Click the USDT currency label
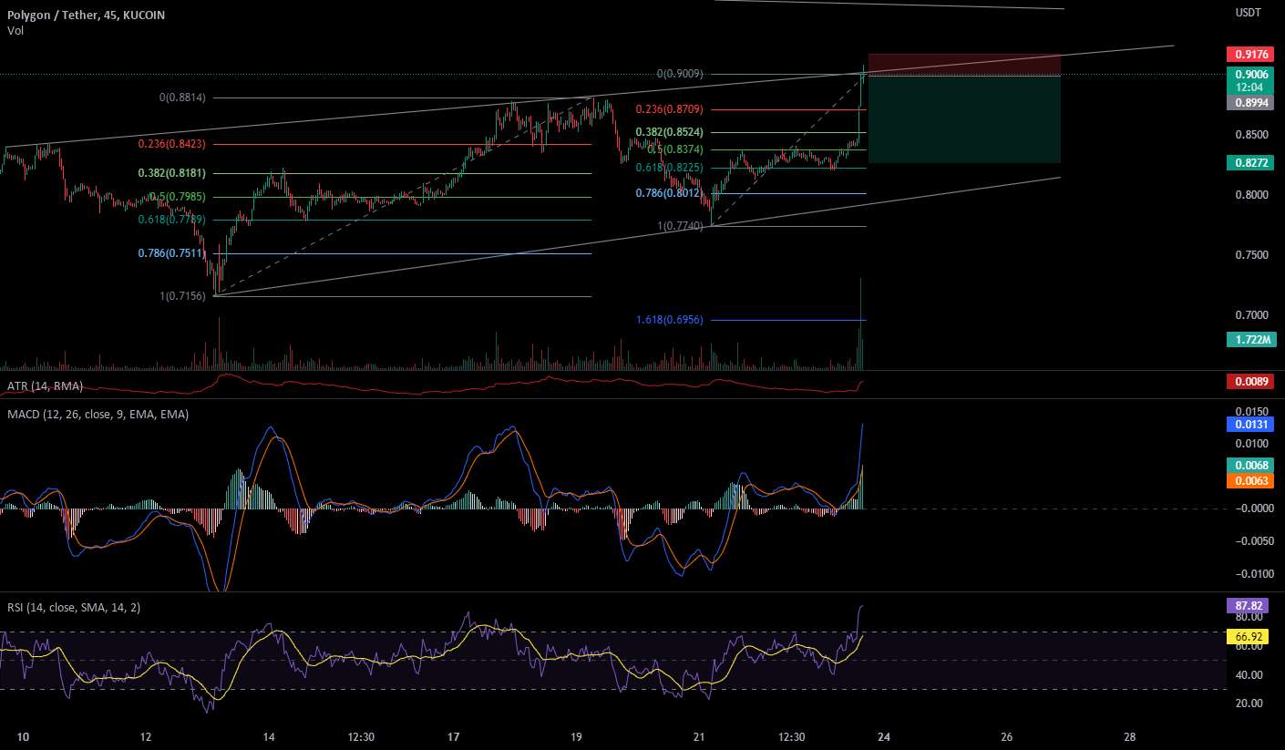 tap(1248, 13)
